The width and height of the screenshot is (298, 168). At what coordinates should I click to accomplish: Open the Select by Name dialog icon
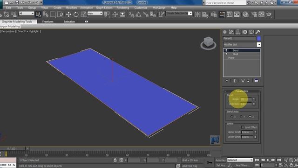[x=46, y=14]
